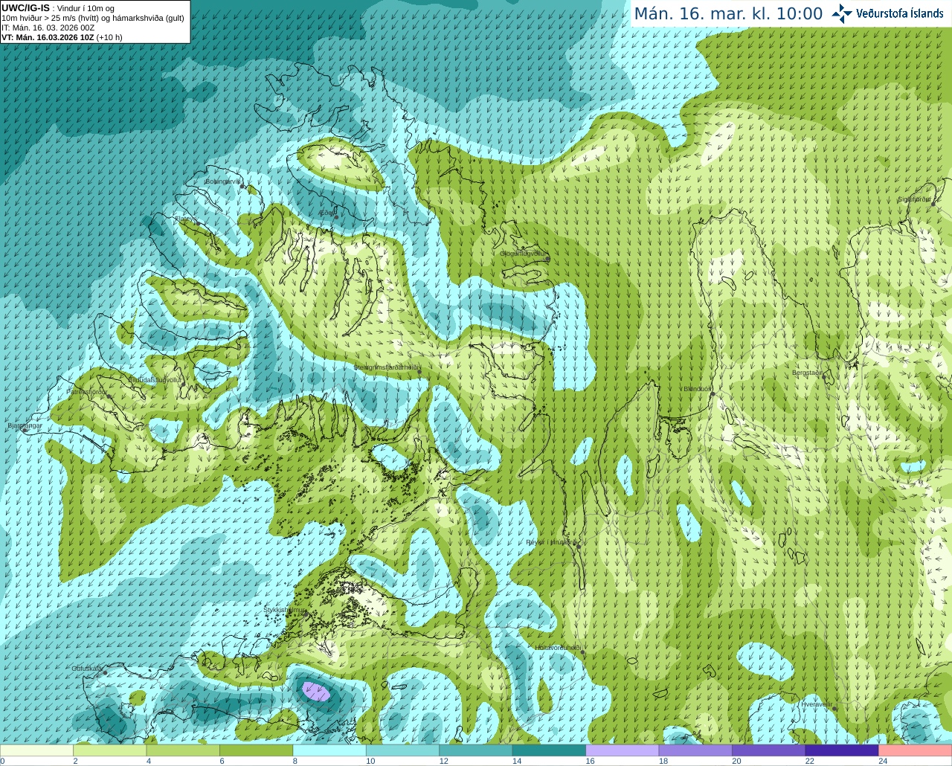952x766 pixels.
Task: Select the Hveravellir station label
Action: click(x=817, y=704)
